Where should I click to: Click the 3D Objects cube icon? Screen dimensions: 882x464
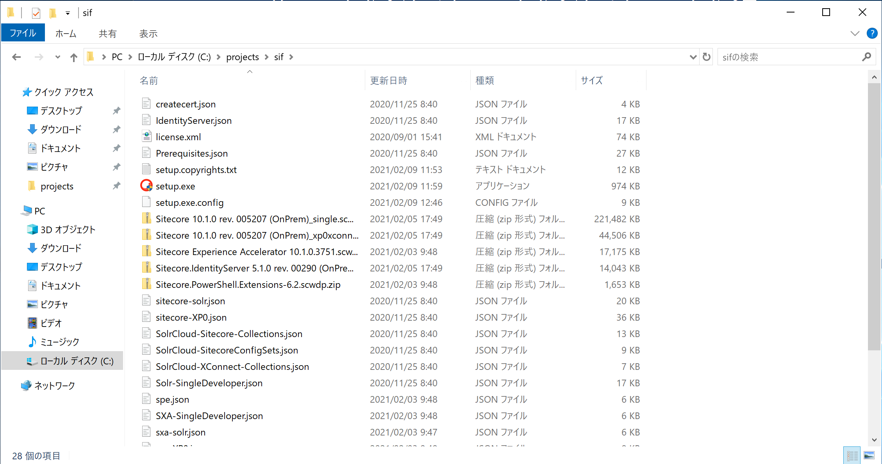32,229
